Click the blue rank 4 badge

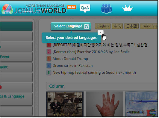pyautogui.click(x=49, y=66)
